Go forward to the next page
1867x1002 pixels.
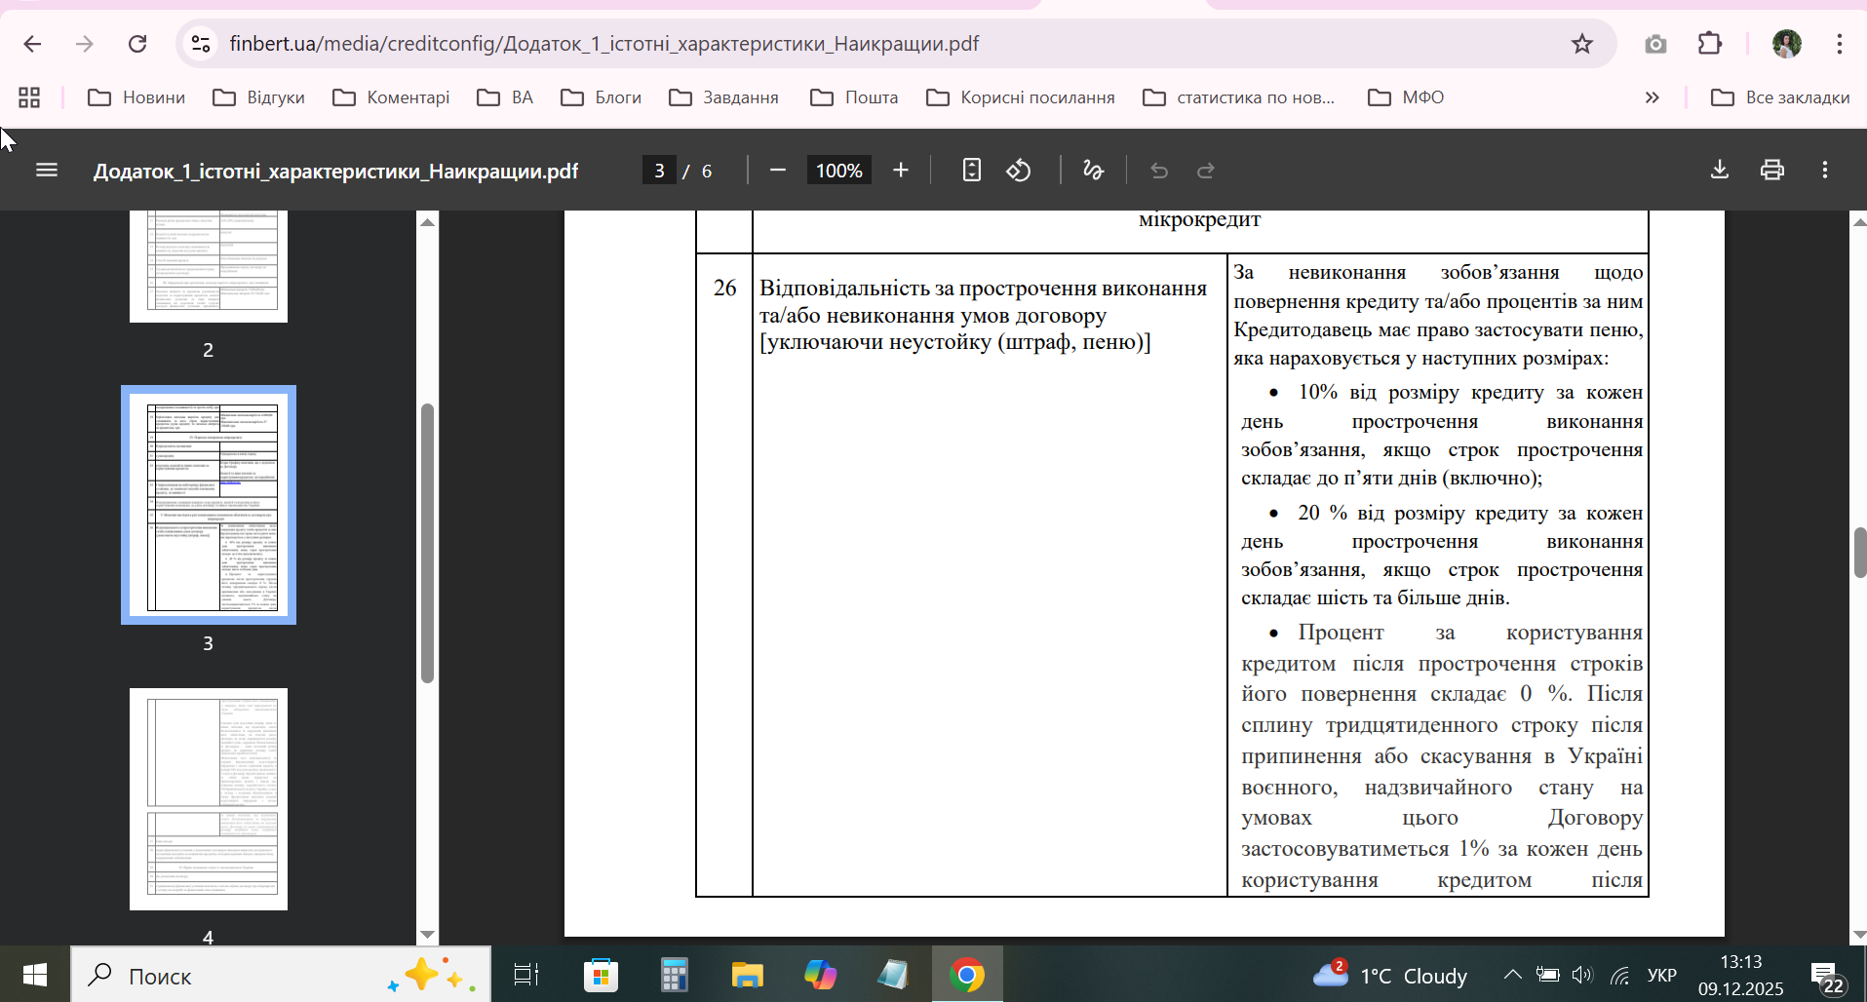(85, 44)
